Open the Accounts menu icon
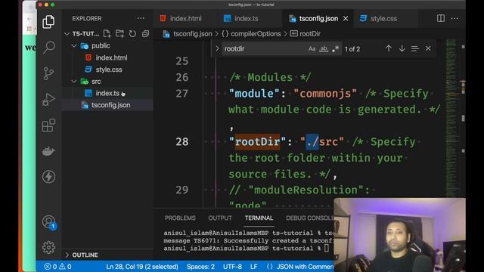484x272 pixels. click(48, 221)
